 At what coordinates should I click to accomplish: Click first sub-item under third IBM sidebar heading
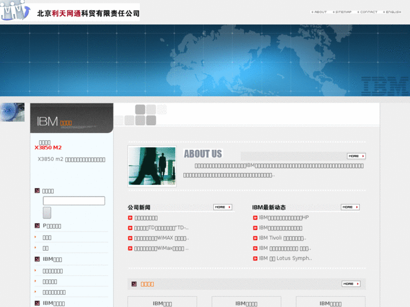click(52, 271)
